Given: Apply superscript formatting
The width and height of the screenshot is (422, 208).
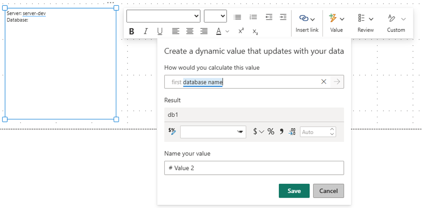Looking at the screenshot, I should point(241,31).
